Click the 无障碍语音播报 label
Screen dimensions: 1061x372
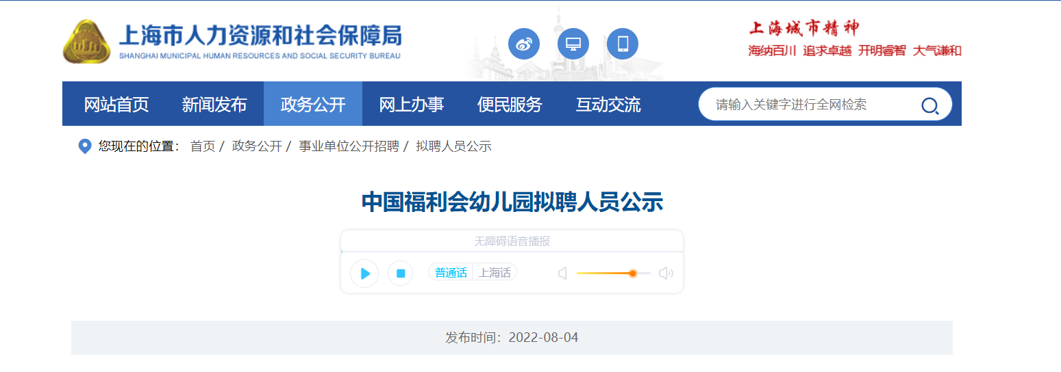512,241
